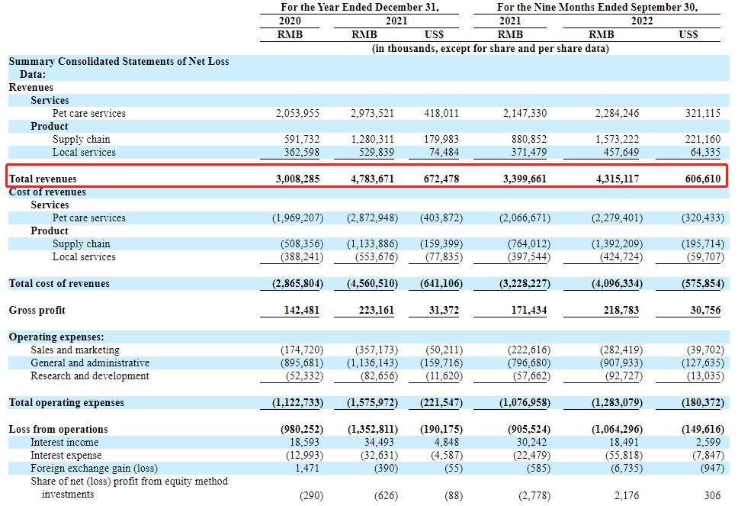Select Pet care services revenue 2,053,955
Image resolution: width=738 pixels, height=506 pixels.
[297, 114]
